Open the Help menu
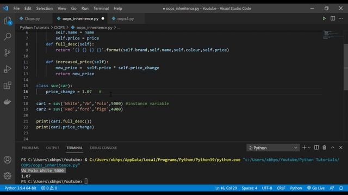Screen dimensions: 348x195 pyautogui.click(x=118, y=9)
